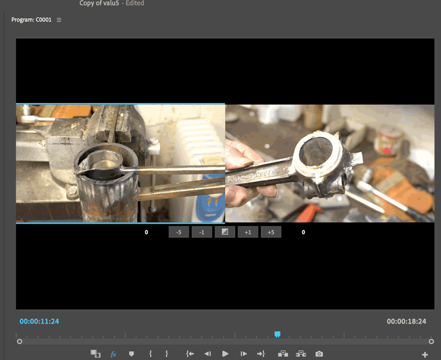
Task: Click the blue playhead on time ruler
Action: tap(277, 334)
